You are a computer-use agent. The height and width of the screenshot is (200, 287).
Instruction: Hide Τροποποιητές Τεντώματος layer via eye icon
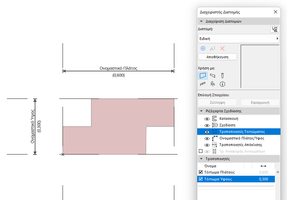pyautogui.click(x=207, y=132)
